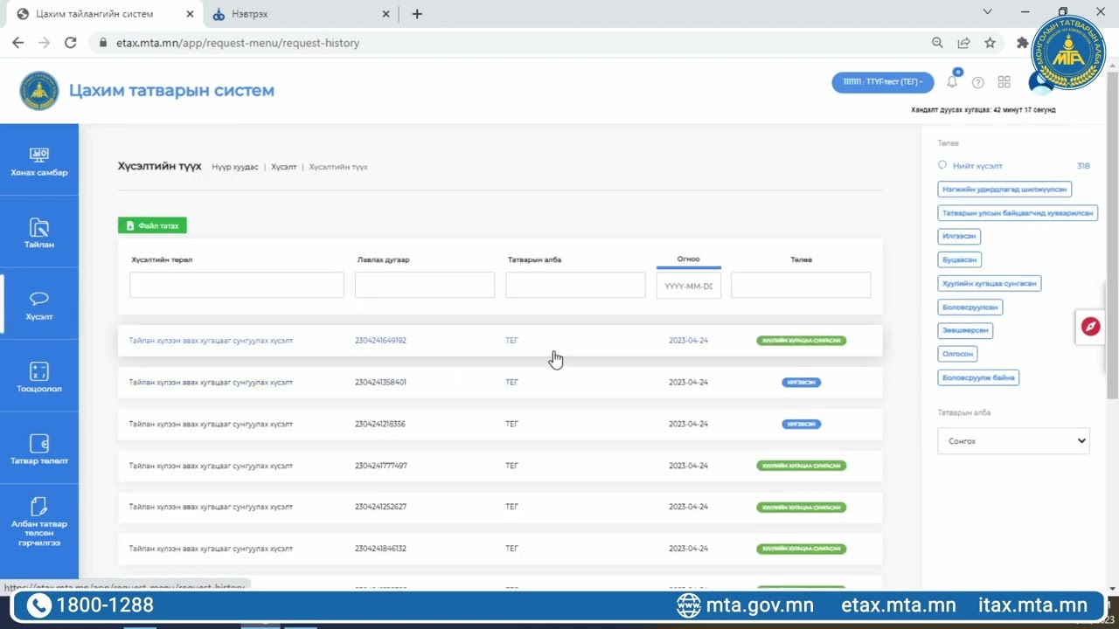Screen dimensions: 1119x629
Task: Click the total count 318
Action: 1083,165
